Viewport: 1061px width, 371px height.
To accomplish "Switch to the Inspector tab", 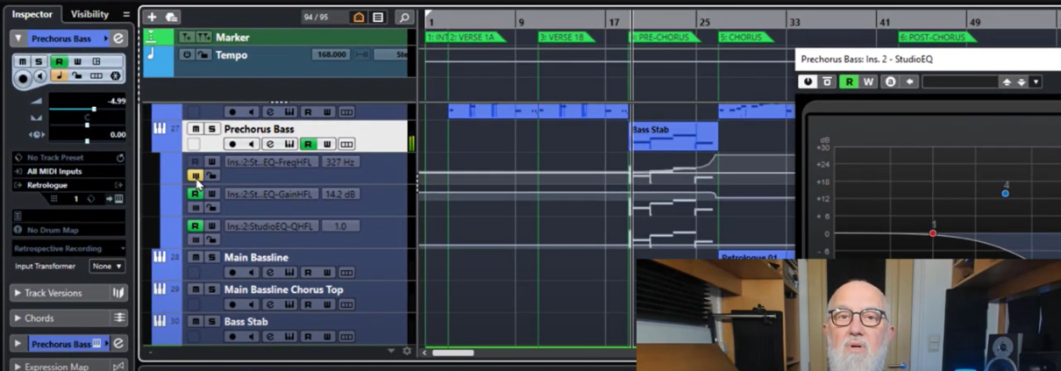I will click(32, 14).
